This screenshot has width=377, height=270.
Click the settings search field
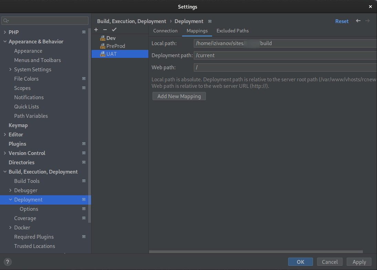(x=45, y=21)
